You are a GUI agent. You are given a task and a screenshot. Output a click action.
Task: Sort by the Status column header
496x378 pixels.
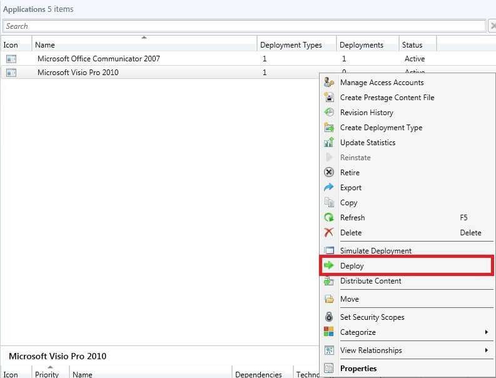pos(418,44)
